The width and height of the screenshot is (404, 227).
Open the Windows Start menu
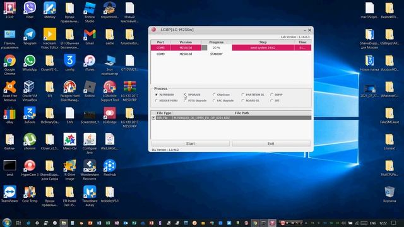[x=7, y=223]
